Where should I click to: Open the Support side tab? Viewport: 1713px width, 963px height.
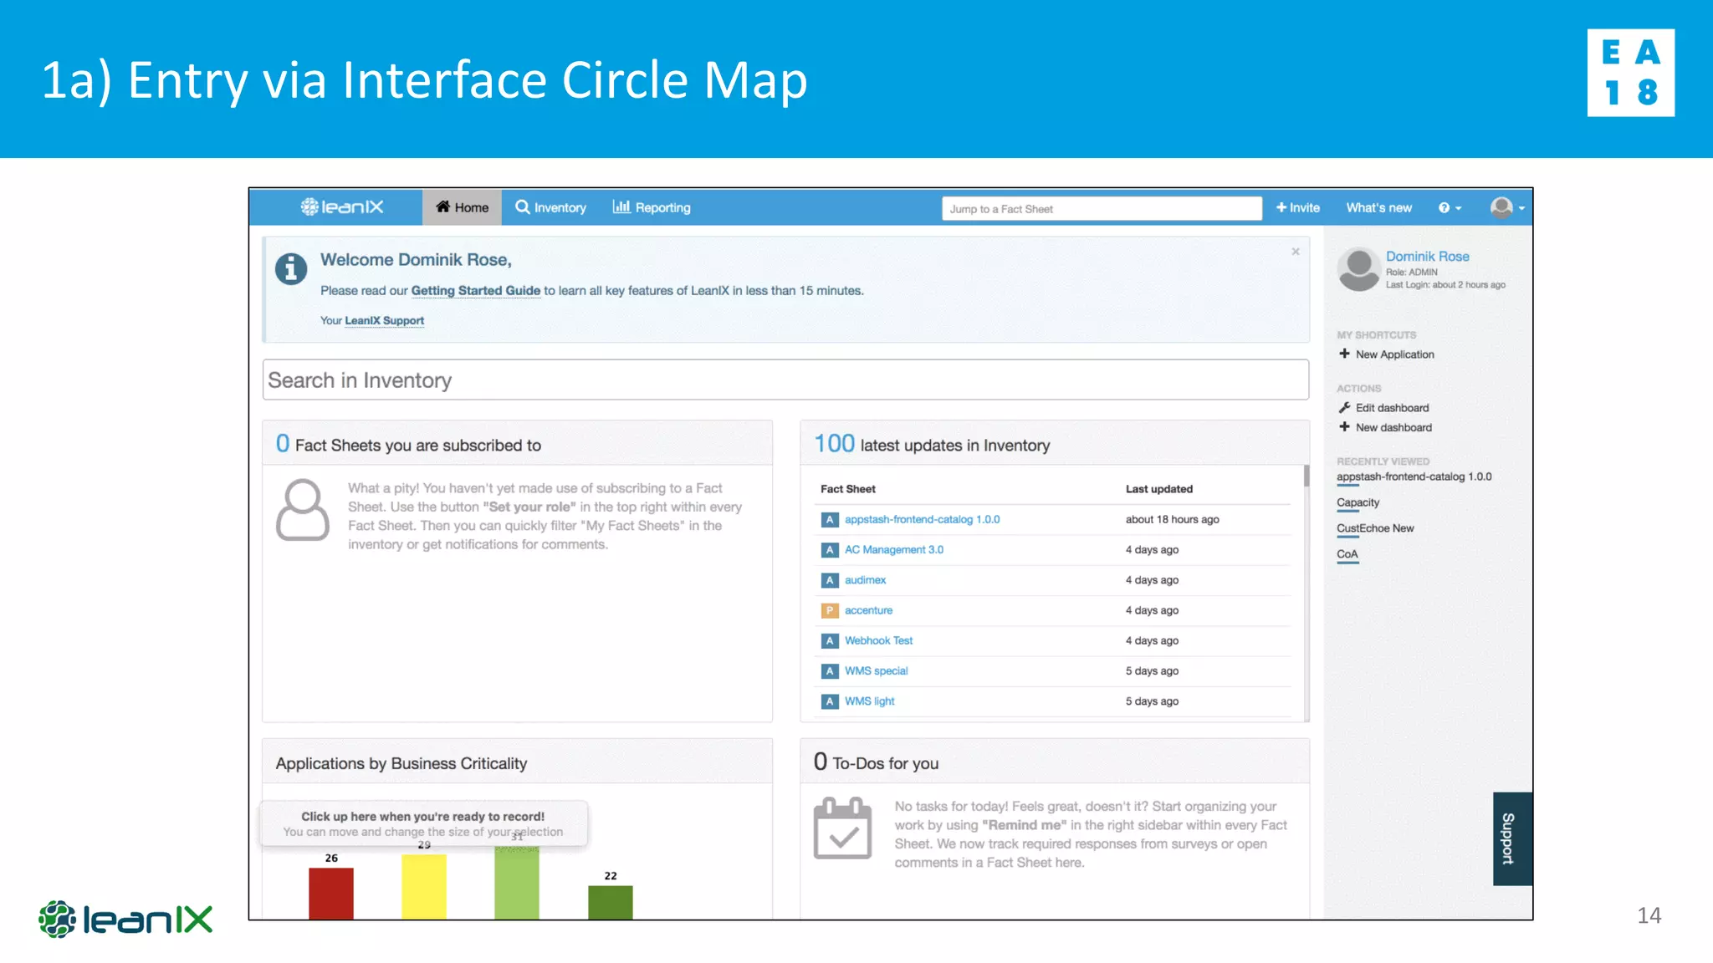click(x=1512, y=838)
